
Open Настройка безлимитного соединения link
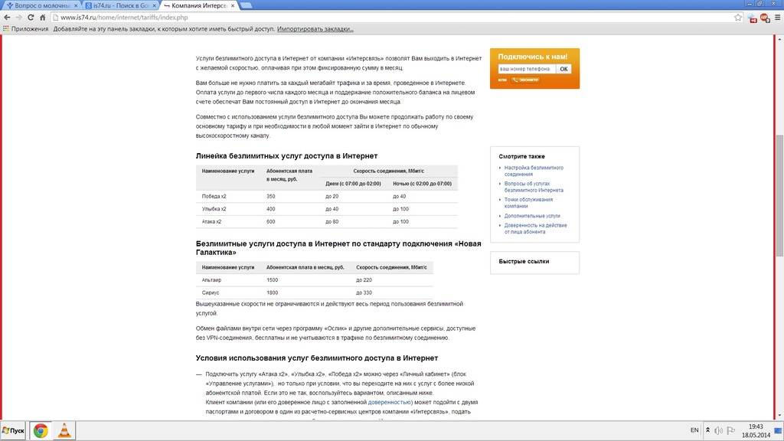(534, 171)
